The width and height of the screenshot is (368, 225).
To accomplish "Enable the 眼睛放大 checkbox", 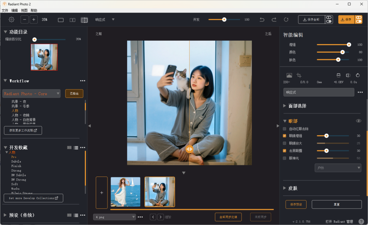I will coord(285,143).
